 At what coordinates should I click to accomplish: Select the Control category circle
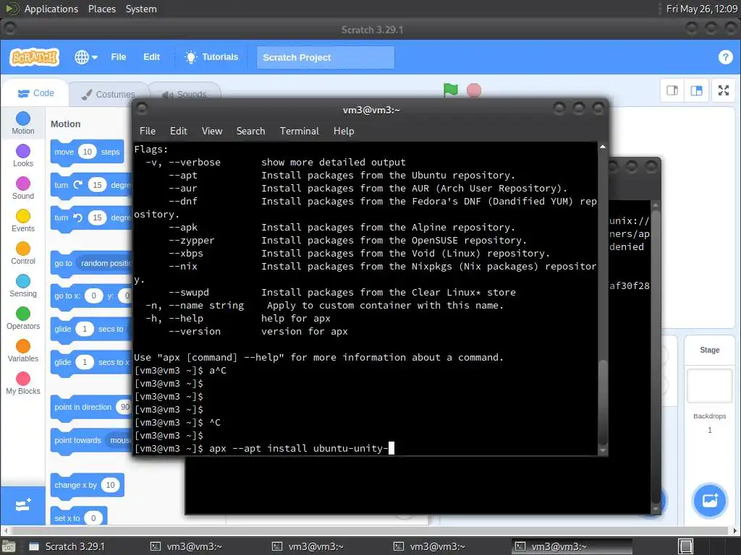pos(22,249)
